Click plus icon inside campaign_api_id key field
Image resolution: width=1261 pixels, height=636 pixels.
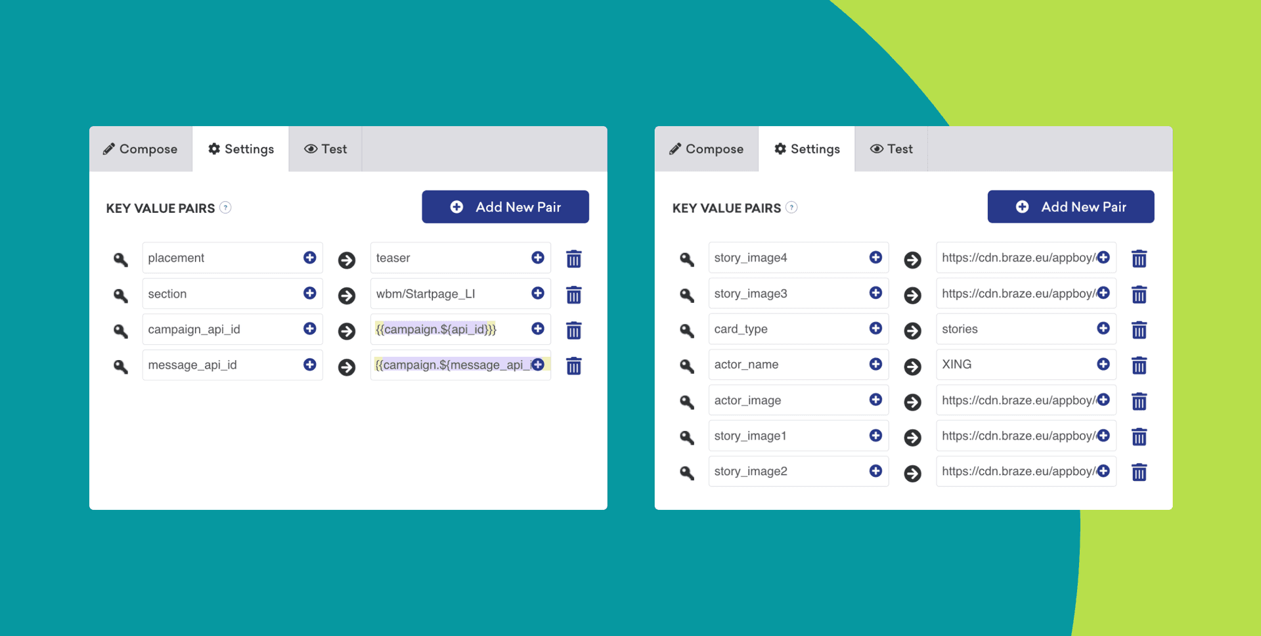309,329
